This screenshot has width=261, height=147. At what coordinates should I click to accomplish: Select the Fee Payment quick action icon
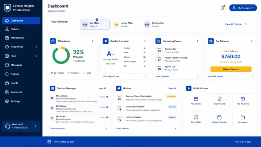pos(243,99)
